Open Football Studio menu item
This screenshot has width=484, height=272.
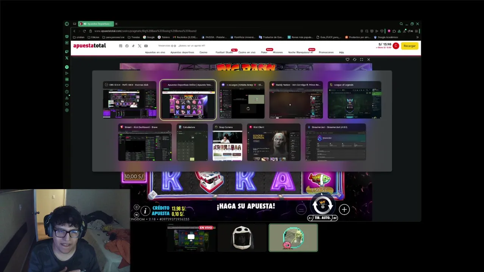point(224,53)
